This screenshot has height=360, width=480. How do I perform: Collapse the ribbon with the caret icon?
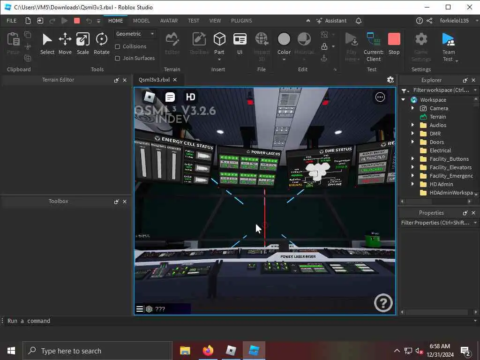tap(308, 21)
